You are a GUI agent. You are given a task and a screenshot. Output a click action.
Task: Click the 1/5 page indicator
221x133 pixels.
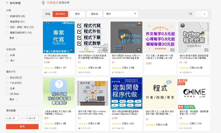(190, 14)
